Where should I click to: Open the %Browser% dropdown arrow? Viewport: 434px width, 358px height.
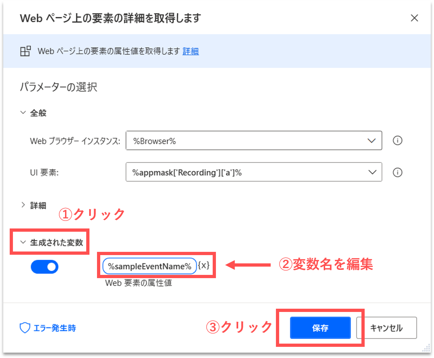click(371, 141)
